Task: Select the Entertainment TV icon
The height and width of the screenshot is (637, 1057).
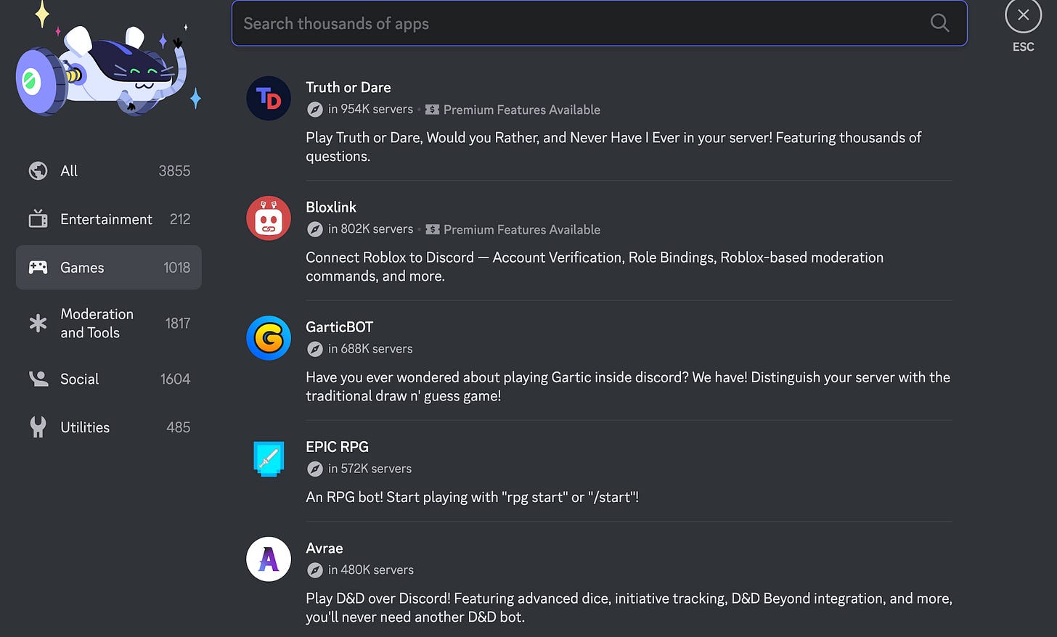Action: click(x=38, y=218)
